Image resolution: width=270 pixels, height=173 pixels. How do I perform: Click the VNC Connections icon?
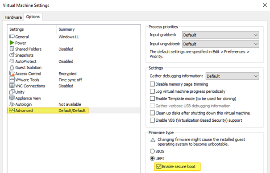pos(12,86)
